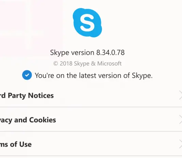The image size is (182, 158).
Task: Click the ampersand in copyright line
Action: (93, 64)
